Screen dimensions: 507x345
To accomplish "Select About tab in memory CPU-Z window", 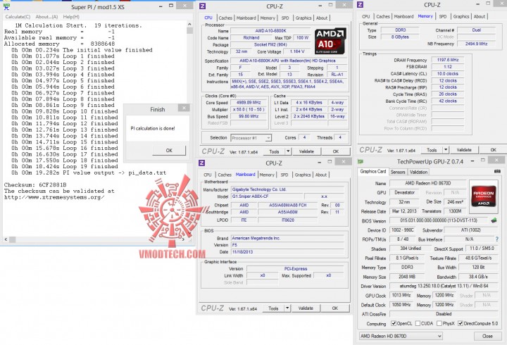I will (x=480, y=16).
